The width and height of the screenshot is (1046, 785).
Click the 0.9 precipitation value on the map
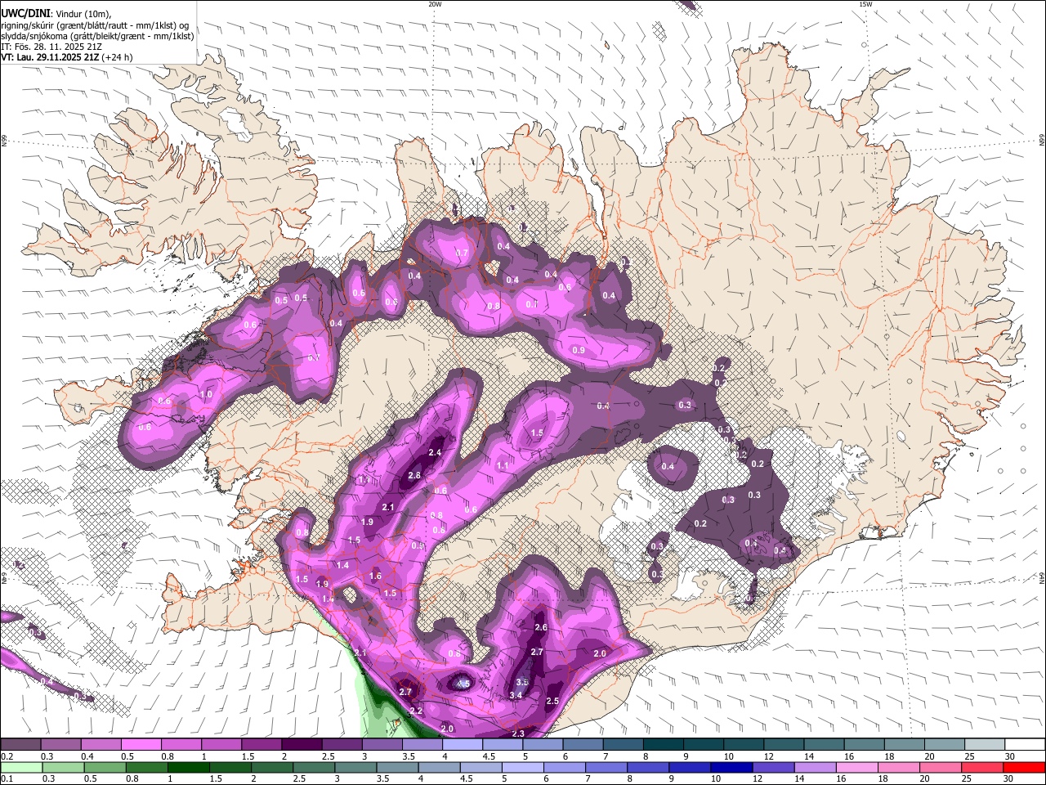pyautogui.click(x=579, y=350)
